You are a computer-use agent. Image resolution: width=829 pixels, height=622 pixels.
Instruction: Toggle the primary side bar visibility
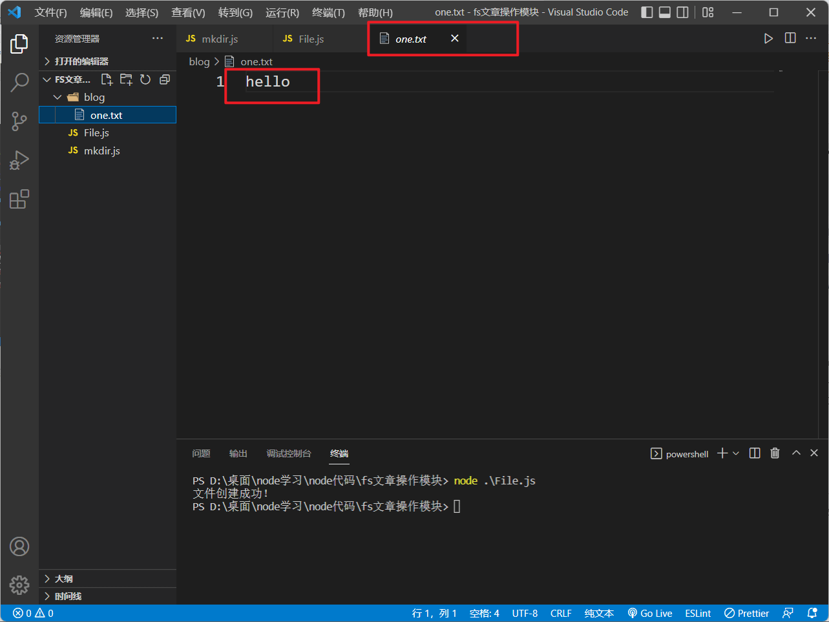(x=647, y=12)
